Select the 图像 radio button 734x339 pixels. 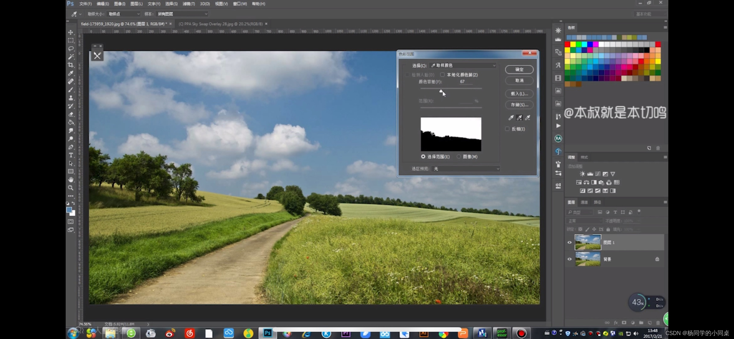(459, 157)
